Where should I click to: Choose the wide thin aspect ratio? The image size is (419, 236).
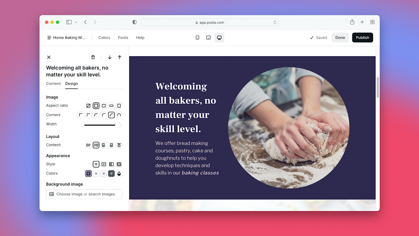coord(111,106)
